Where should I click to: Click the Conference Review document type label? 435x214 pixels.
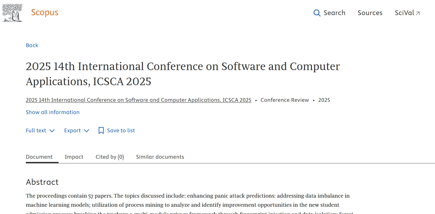[x=285, y=100]
